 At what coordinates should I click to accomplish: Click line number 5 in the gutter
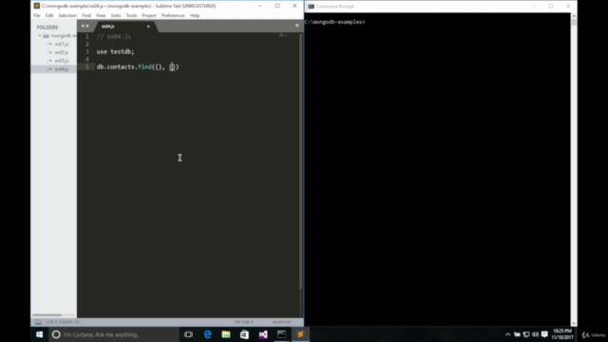pos(87,66)
